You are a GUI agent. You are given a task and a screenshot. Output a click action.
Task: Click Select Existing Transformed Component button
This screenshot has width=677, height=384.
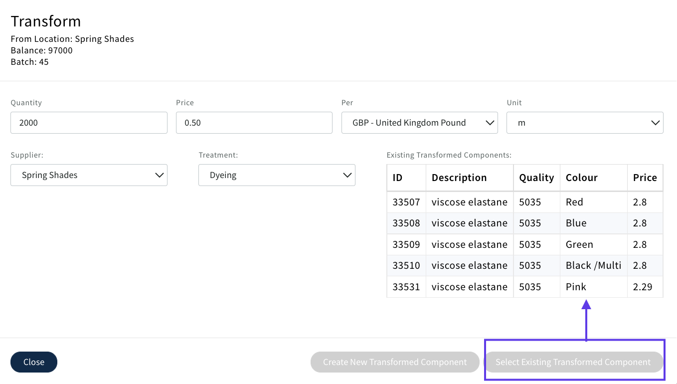[x=573, y=362]
